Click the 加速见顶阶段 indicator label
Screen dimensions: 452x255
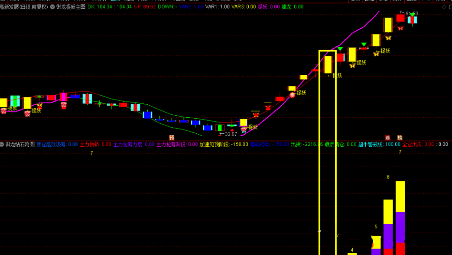214,144
